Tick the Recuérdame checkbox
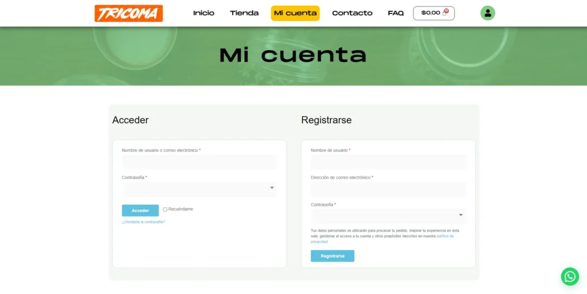Viewport: 587px width, 294px height. [165, 209]
